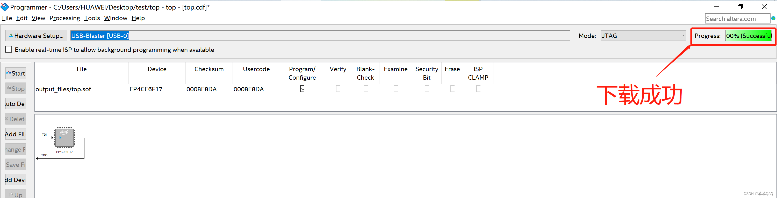The height and width of the screenshot is (198, 777).
Task: Open the Window menu
Action: click(116, 18)
